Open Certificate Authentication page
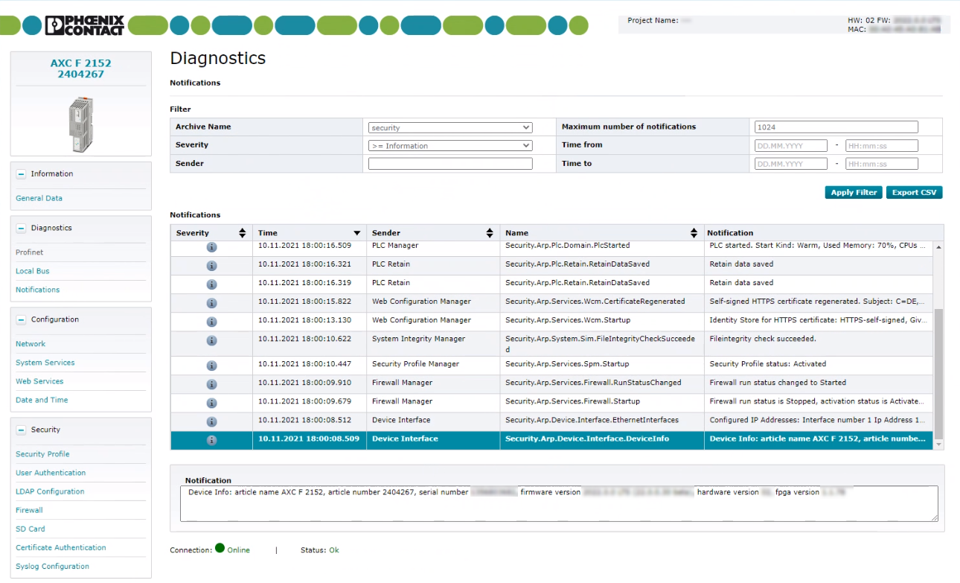The height and width of the screenshot is (583, 960). (61, 547)
